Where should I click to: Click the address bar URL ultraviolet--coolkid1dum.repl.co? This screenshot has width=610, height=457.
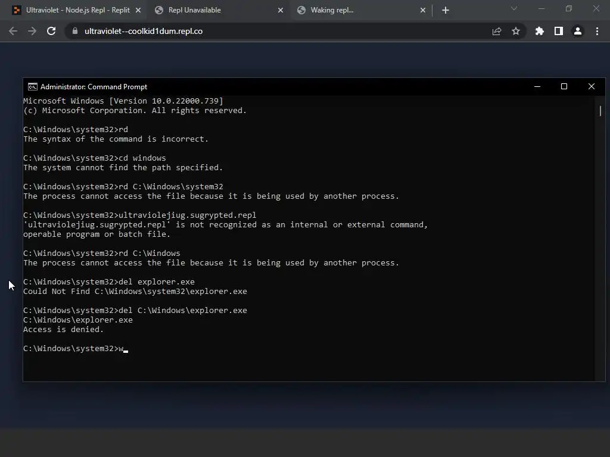click(144, 31)
